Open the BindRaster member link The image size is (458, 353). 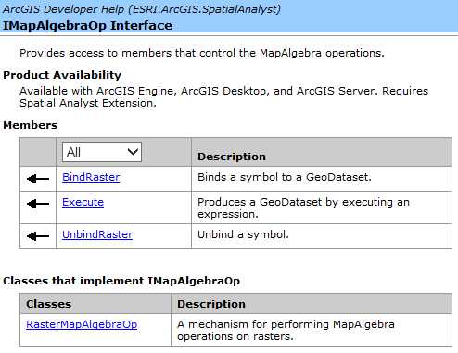point(91,177)
